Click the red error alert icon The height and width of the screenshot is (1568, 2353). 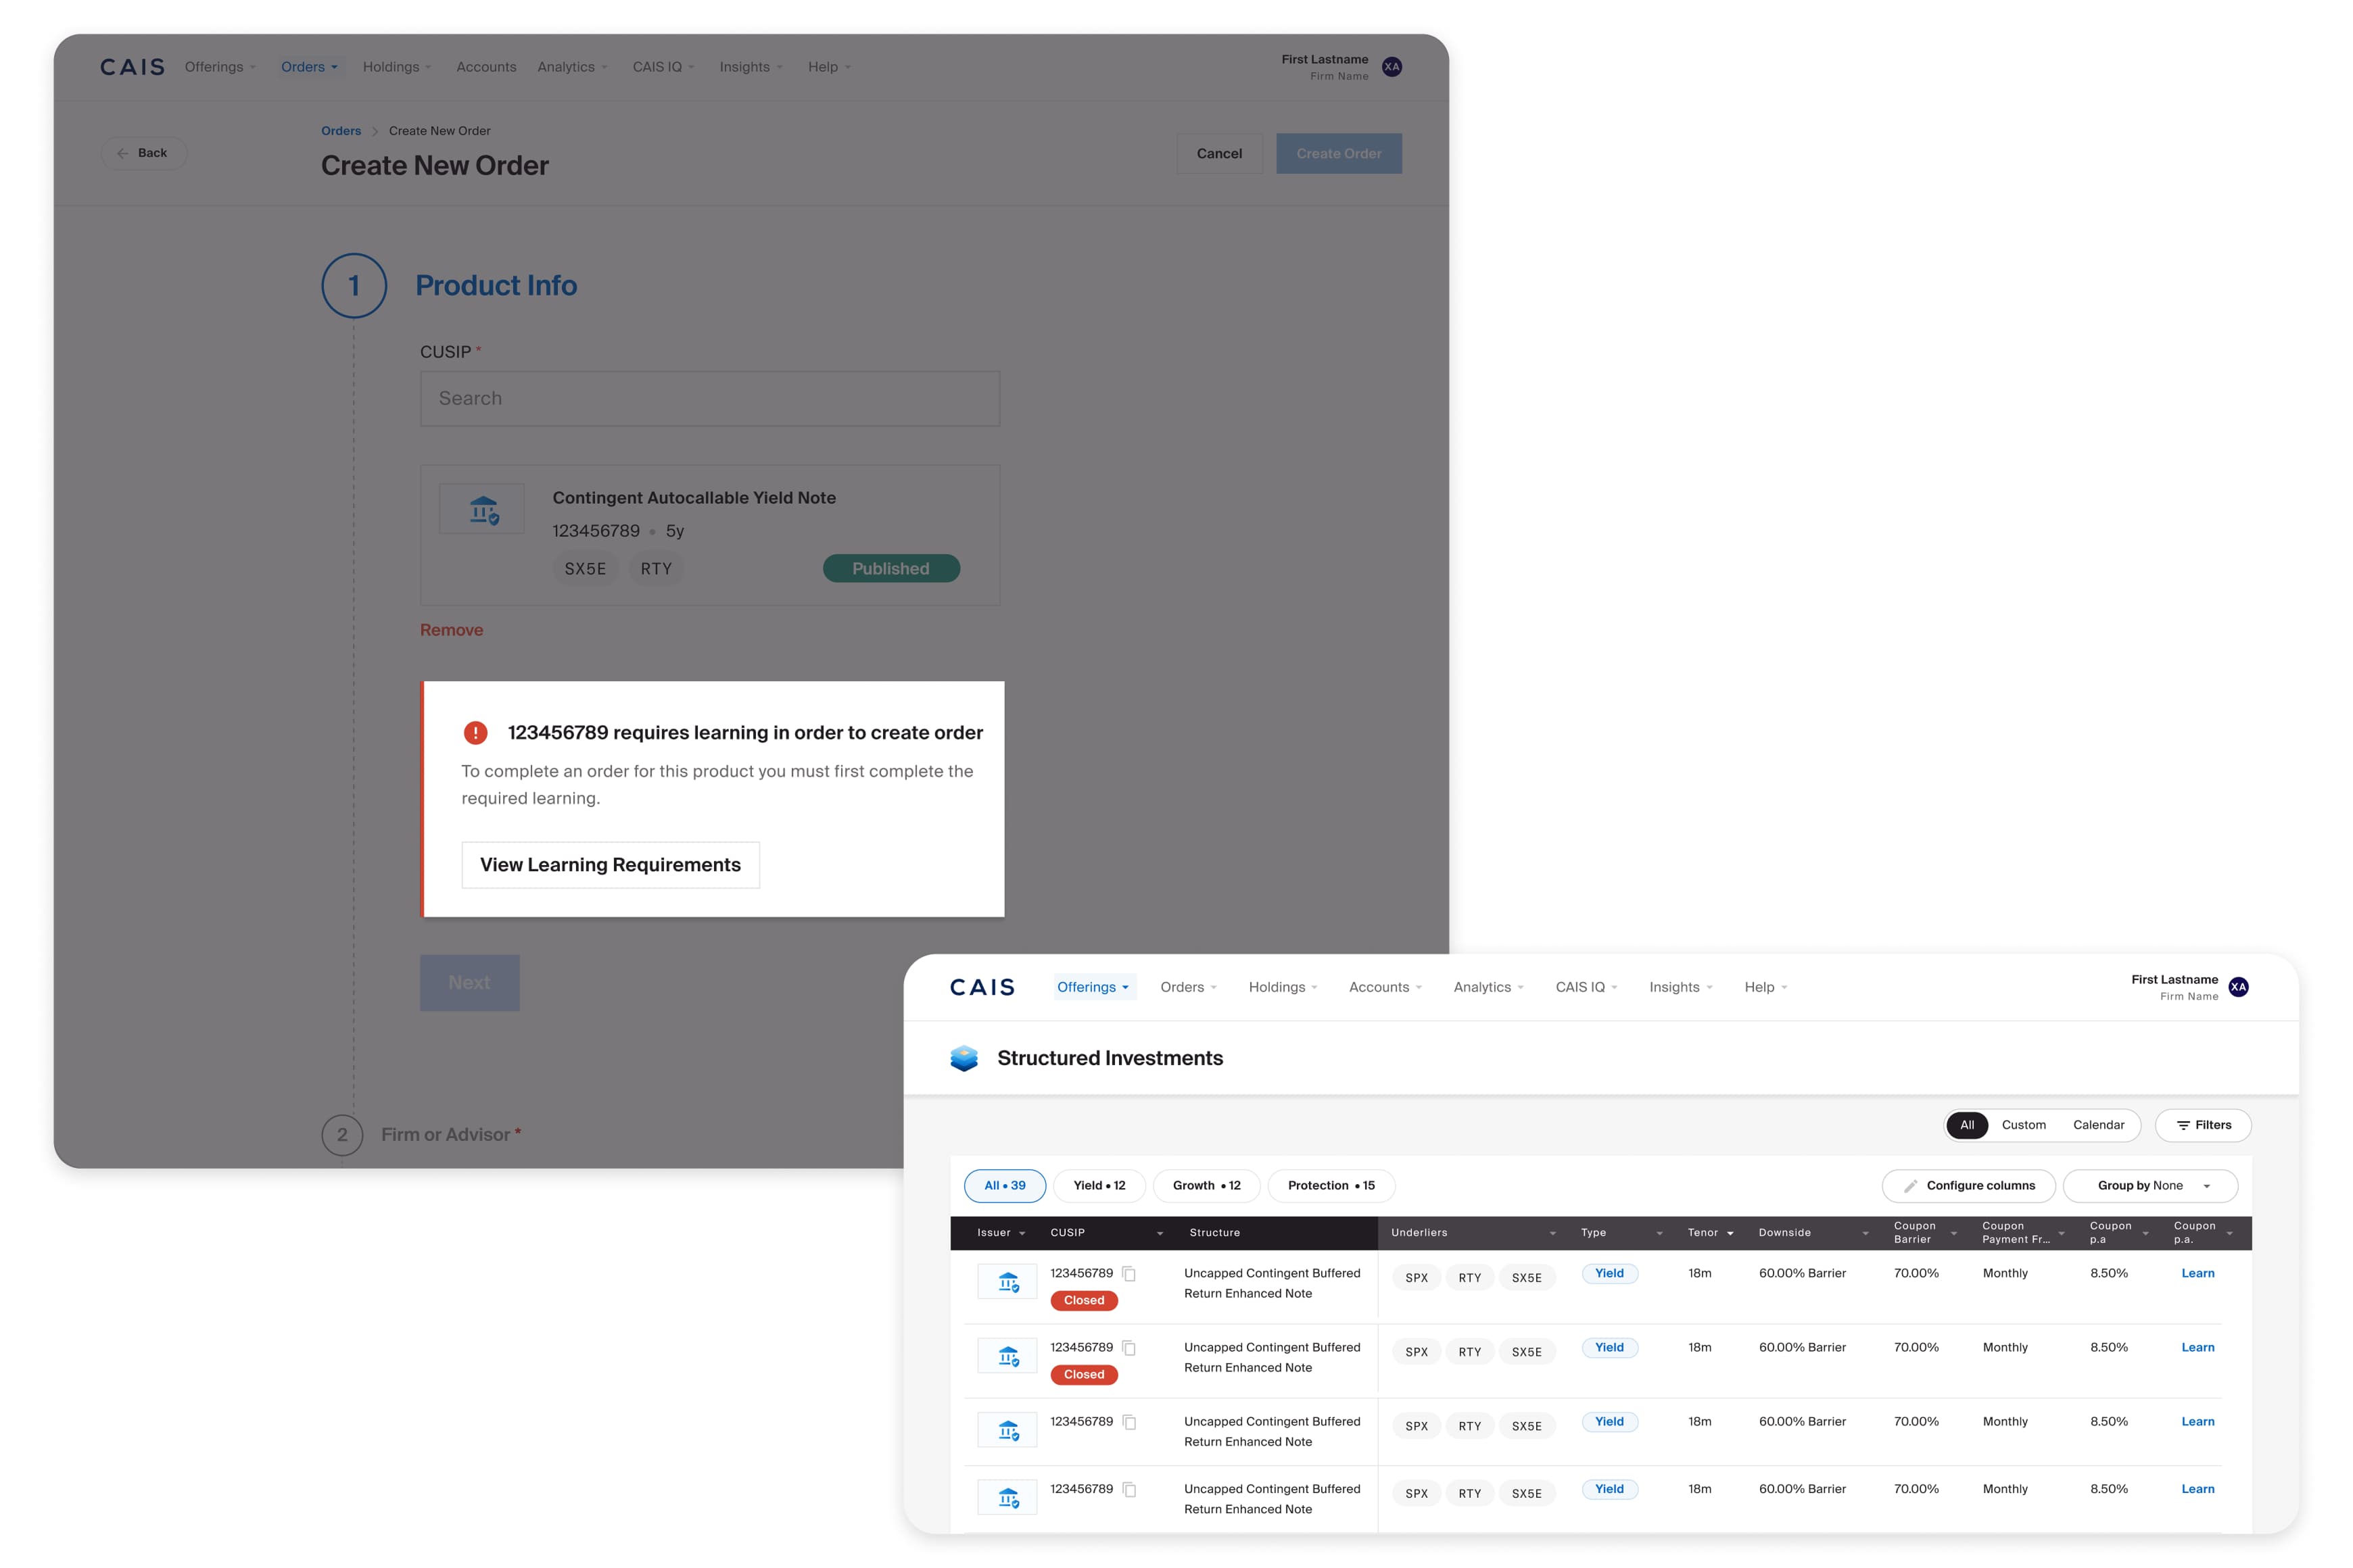pos(475,732)
